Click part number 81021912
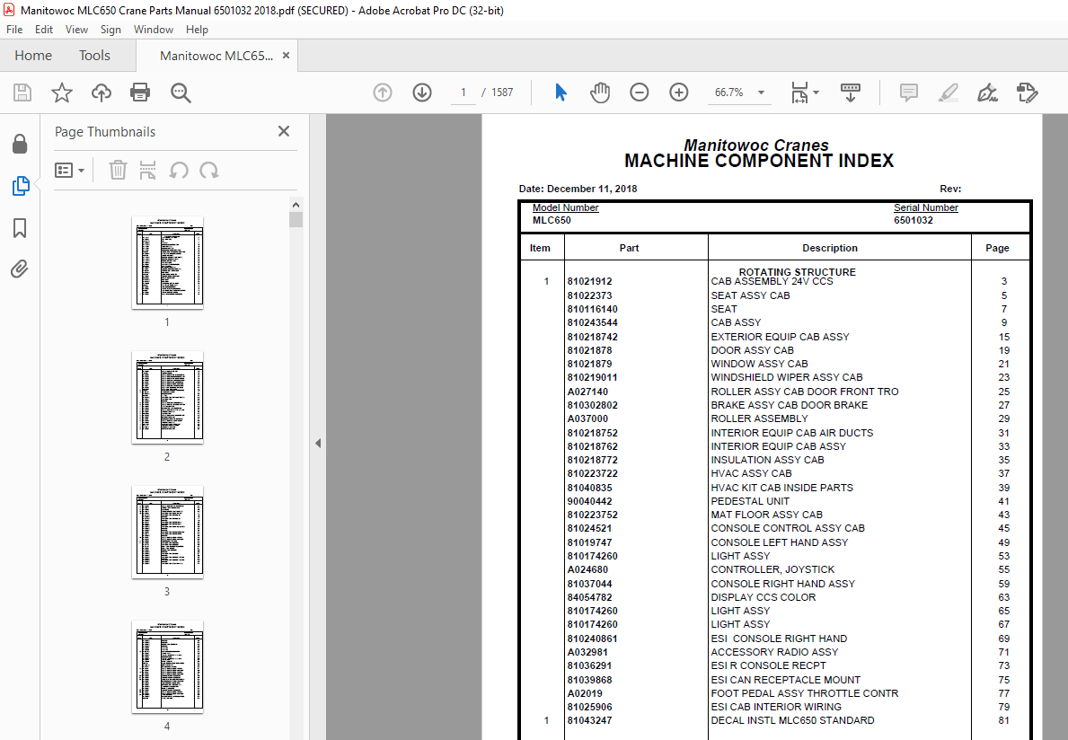The height and width of the screenshot is (740, 1068). click(x=590, y=282)
